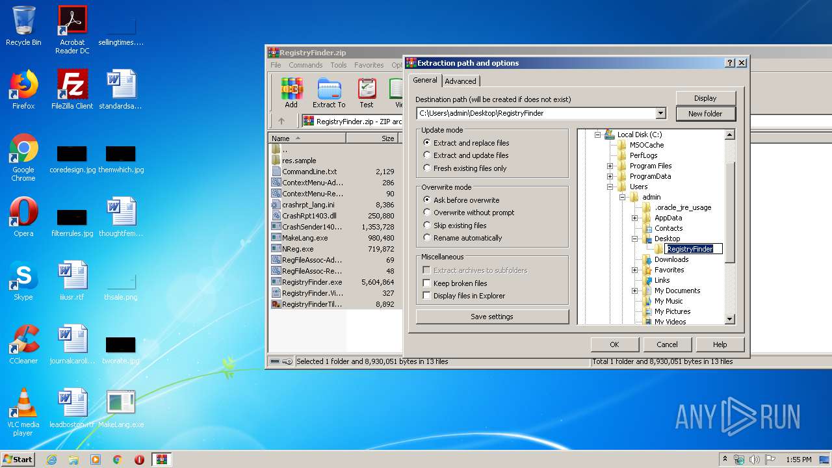Image resolution: width=832 pixels, height=468 pixels.
Task: Select Extract and replace files option
Action: tap(466, 143)
